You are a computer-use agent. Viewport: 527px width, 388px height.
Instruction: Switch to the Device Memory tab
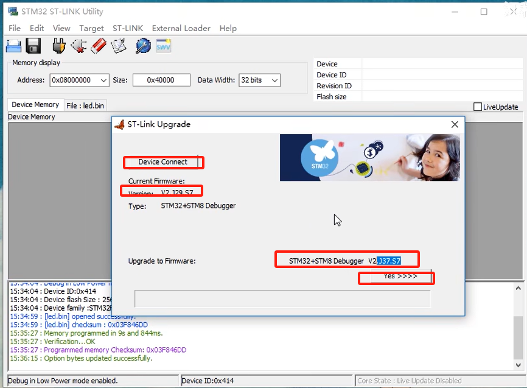[x=35, y=105]
